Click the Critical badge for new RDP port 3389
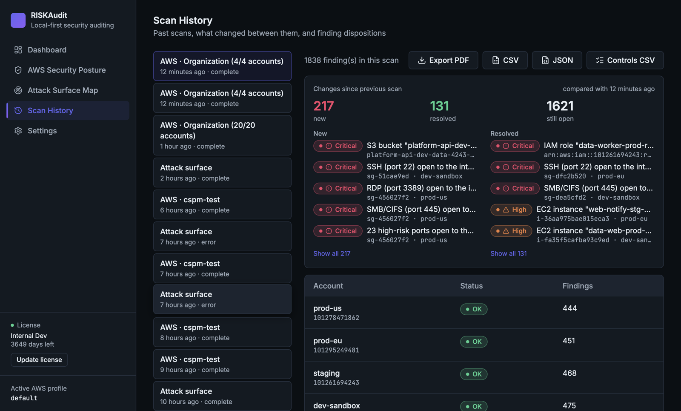681x411 pixels. pyautogui.click(x=338, y=188)
